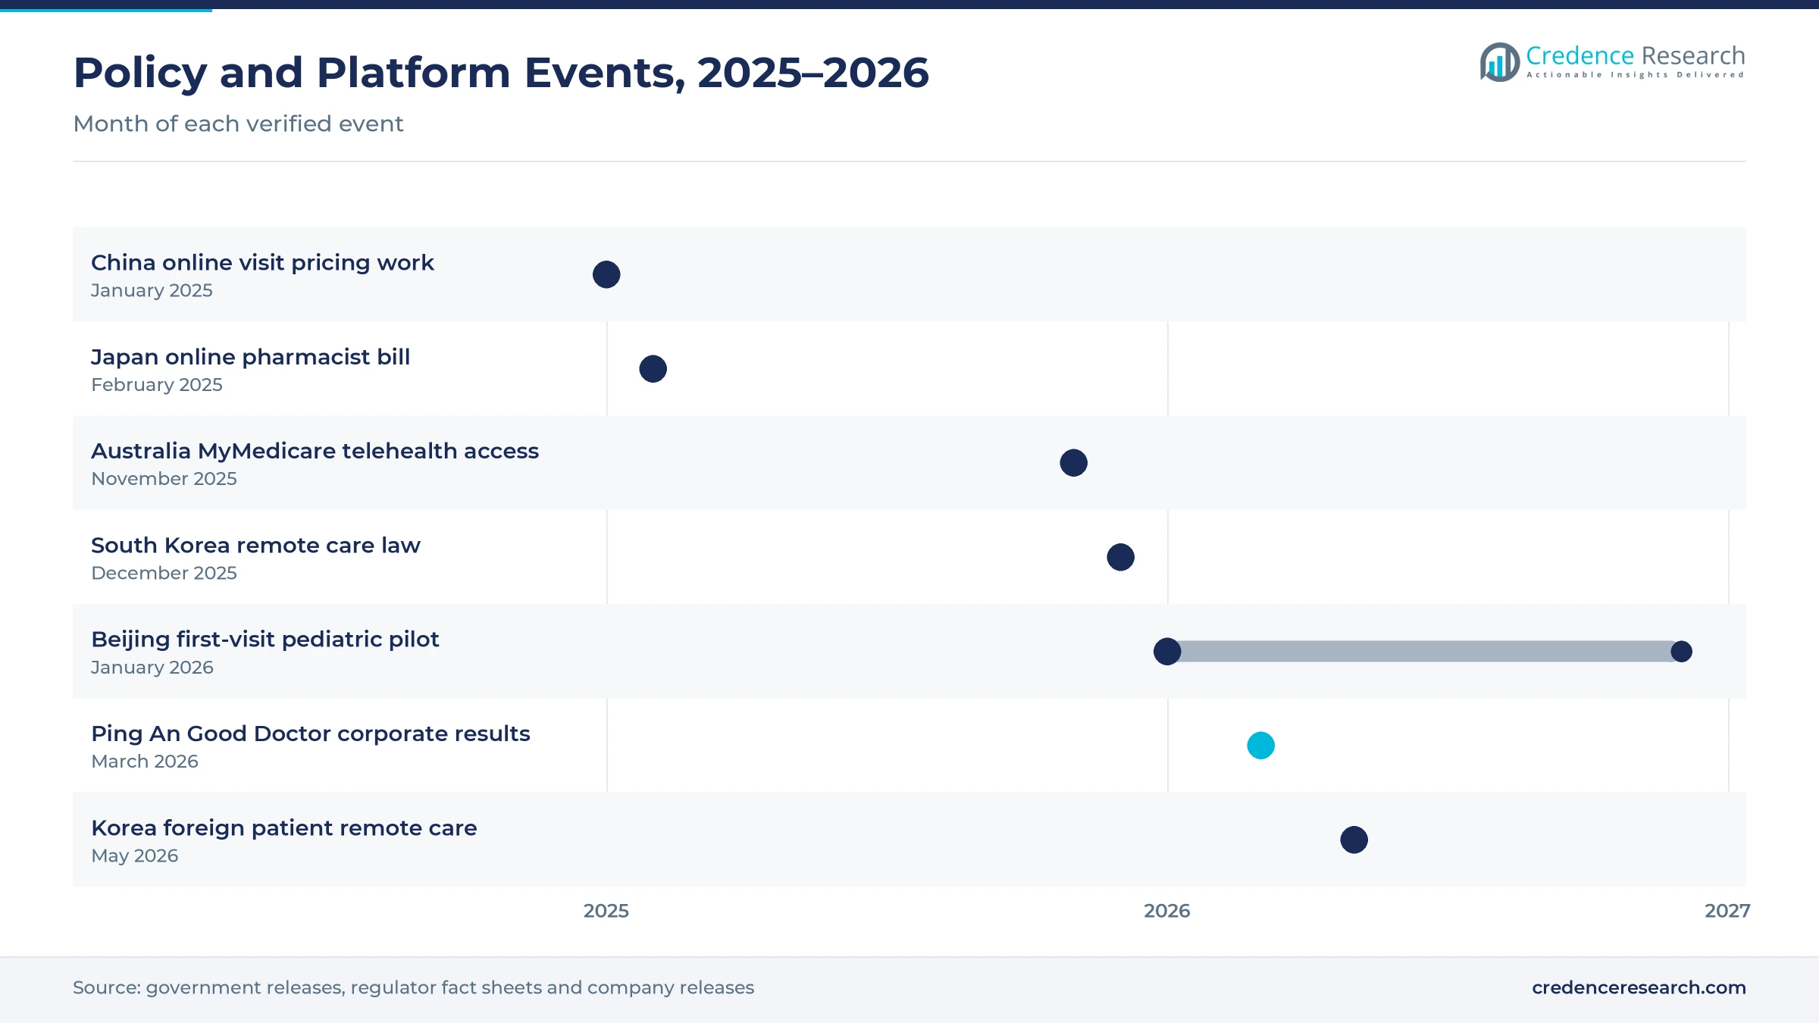The image size is (1819, 1023).
Task: Select the December 2025 South Korea marker
Action: pos(1120,557)
